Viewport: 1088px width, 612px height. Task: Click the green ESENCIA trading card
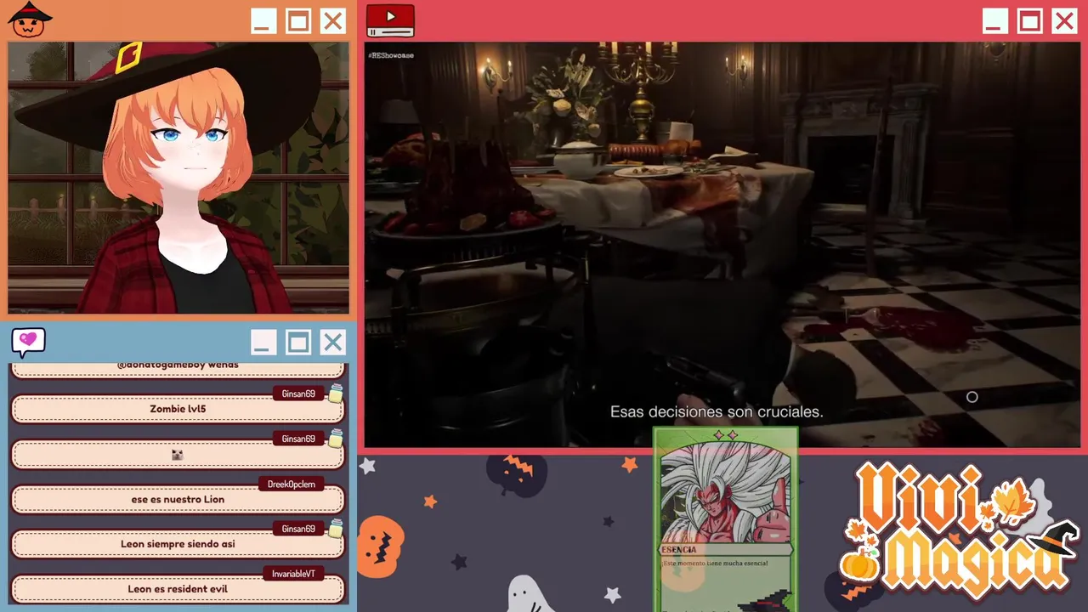tap(725, 519)
